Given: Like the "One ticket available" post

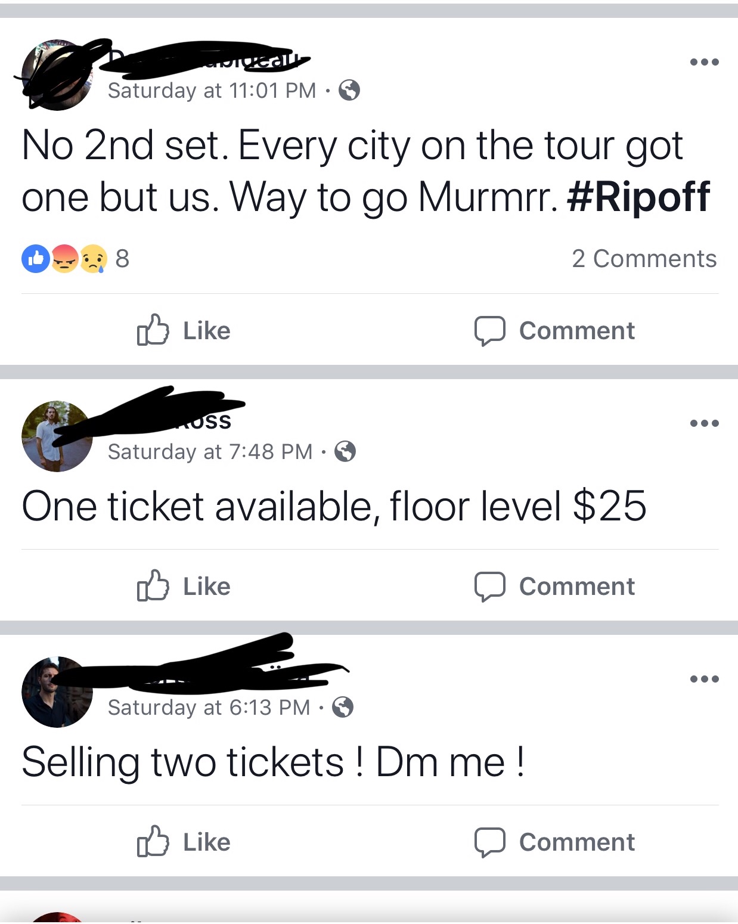Looking at the screenshot, I should tap(184, 586).
